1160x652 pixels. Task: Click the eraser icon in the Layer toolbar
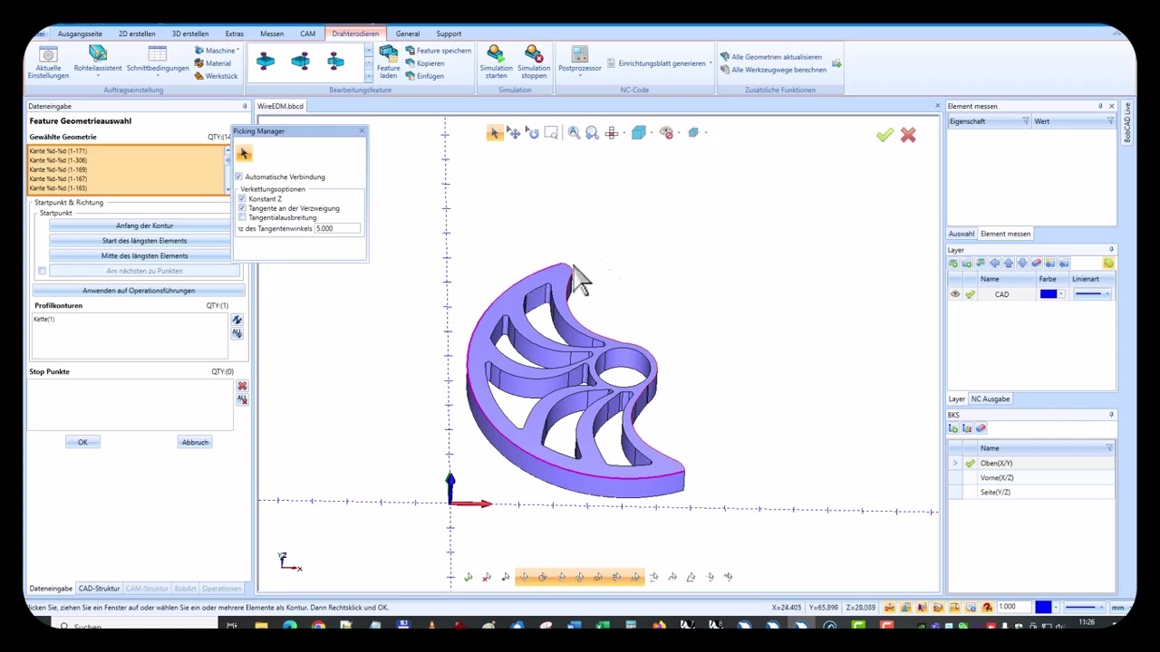click(1036, 264)
